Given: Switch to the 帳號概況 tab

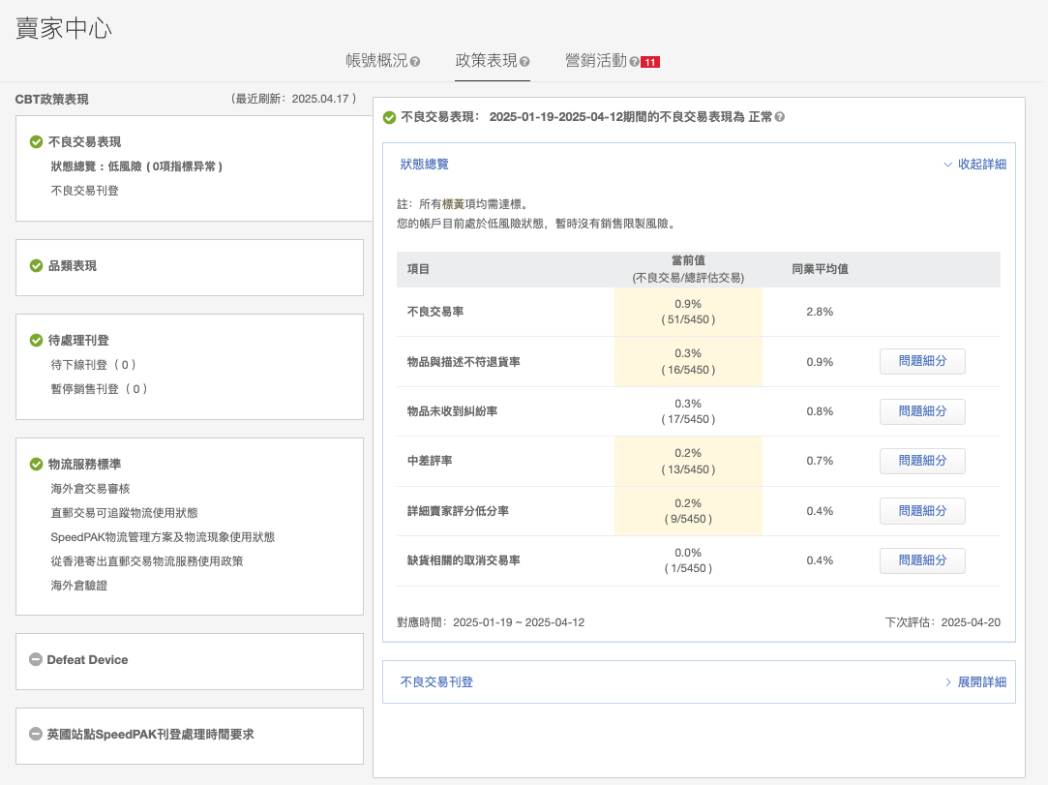Looking at the screenshot, I should [376, 61].
